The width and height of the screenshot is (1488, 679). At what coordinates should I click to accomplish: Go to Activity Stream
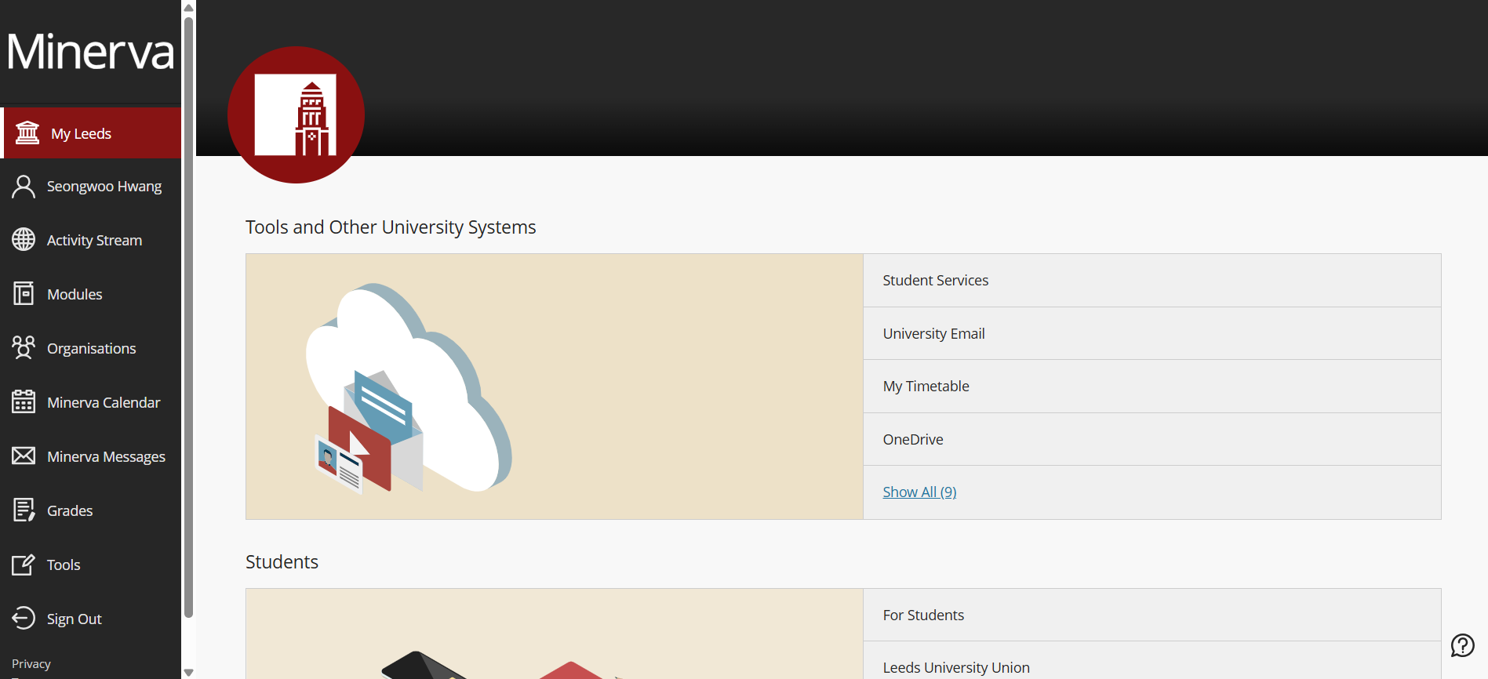coord(91,240)
